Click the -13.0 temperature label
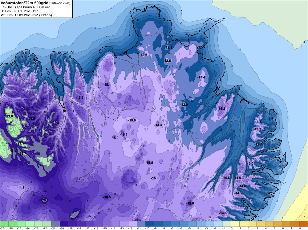This screenshot has height=230, width=308. coord(250,164)
